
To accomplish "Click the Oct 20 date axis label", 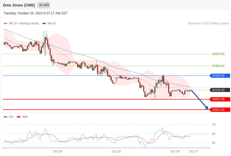I will click(x=58, y=151).
